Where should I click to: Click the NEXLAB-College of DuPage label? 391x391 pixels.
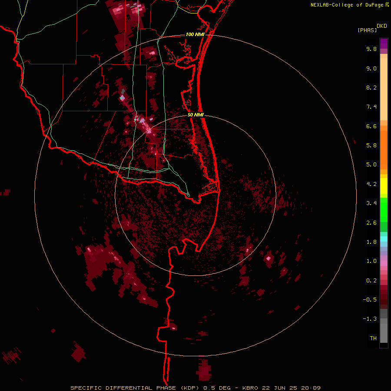[347, 5]
